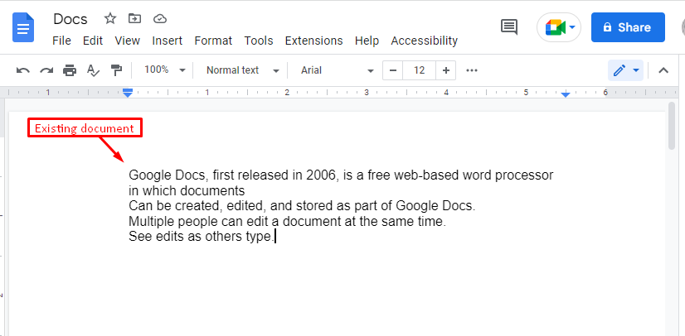Increase font size with plus button
The image size is (685, 336).
pos(445,70)
